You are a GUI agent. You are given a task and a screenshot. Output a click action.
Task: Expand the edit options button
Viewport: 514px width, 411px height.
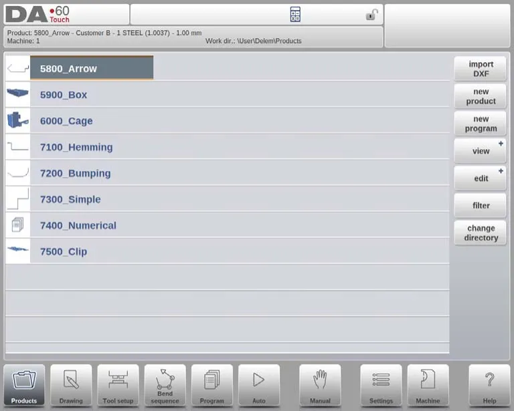[x=480, y=178]
